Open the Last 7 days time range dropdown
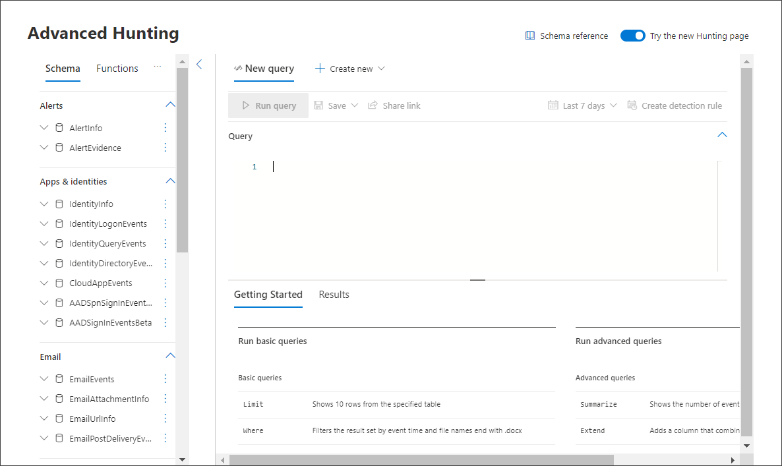Viewport: 782px width, 466px height. pos(583,105)
